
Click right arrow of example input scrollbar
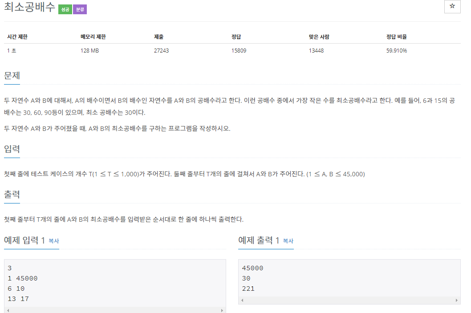pos(222,310)
